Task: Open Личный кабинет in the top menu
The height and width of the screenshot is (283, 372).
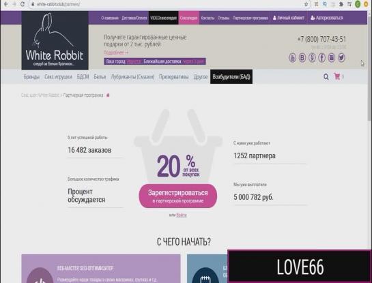Action: (289, 18)
